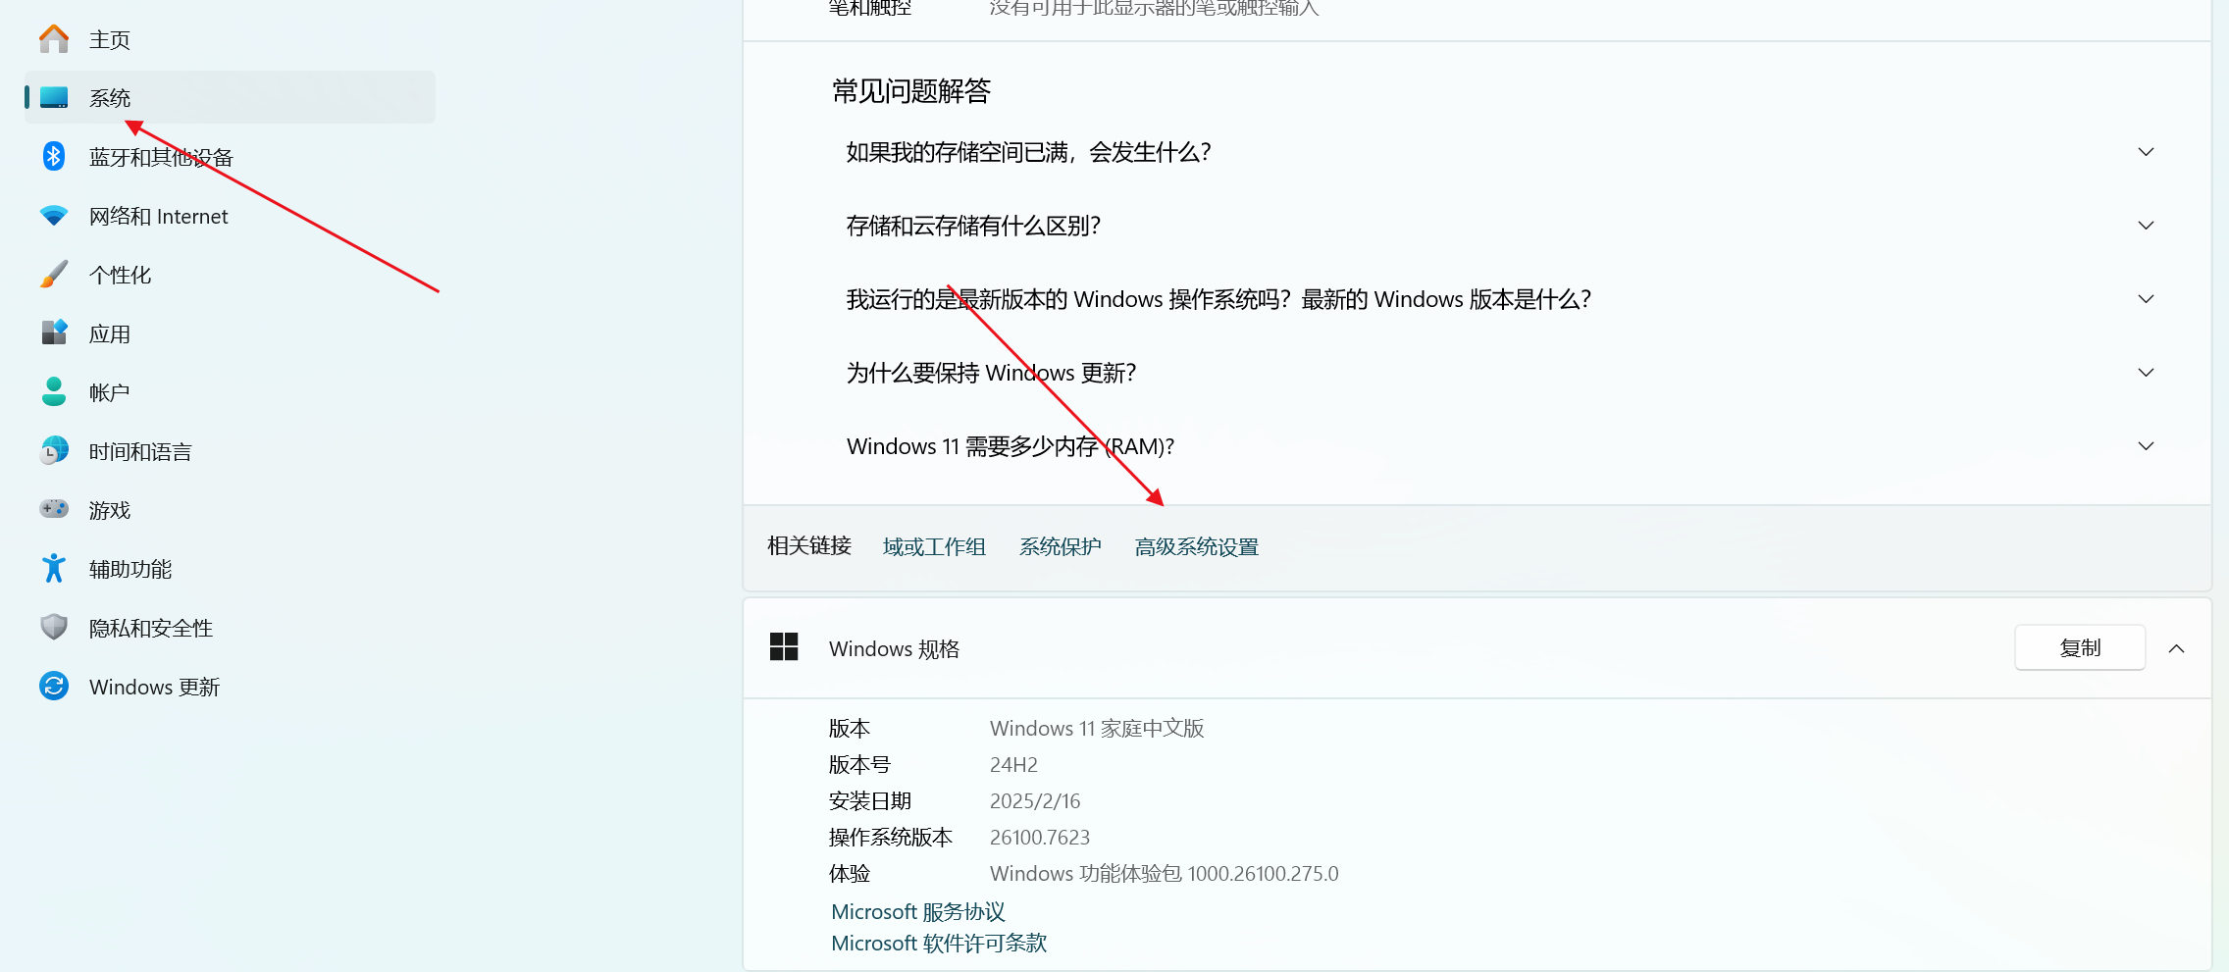The height and width of the screenshot is (972, 2229).
Task: Click question text Windows 11 需要多少内存 (RAM)?
Action: [1011, 446]
